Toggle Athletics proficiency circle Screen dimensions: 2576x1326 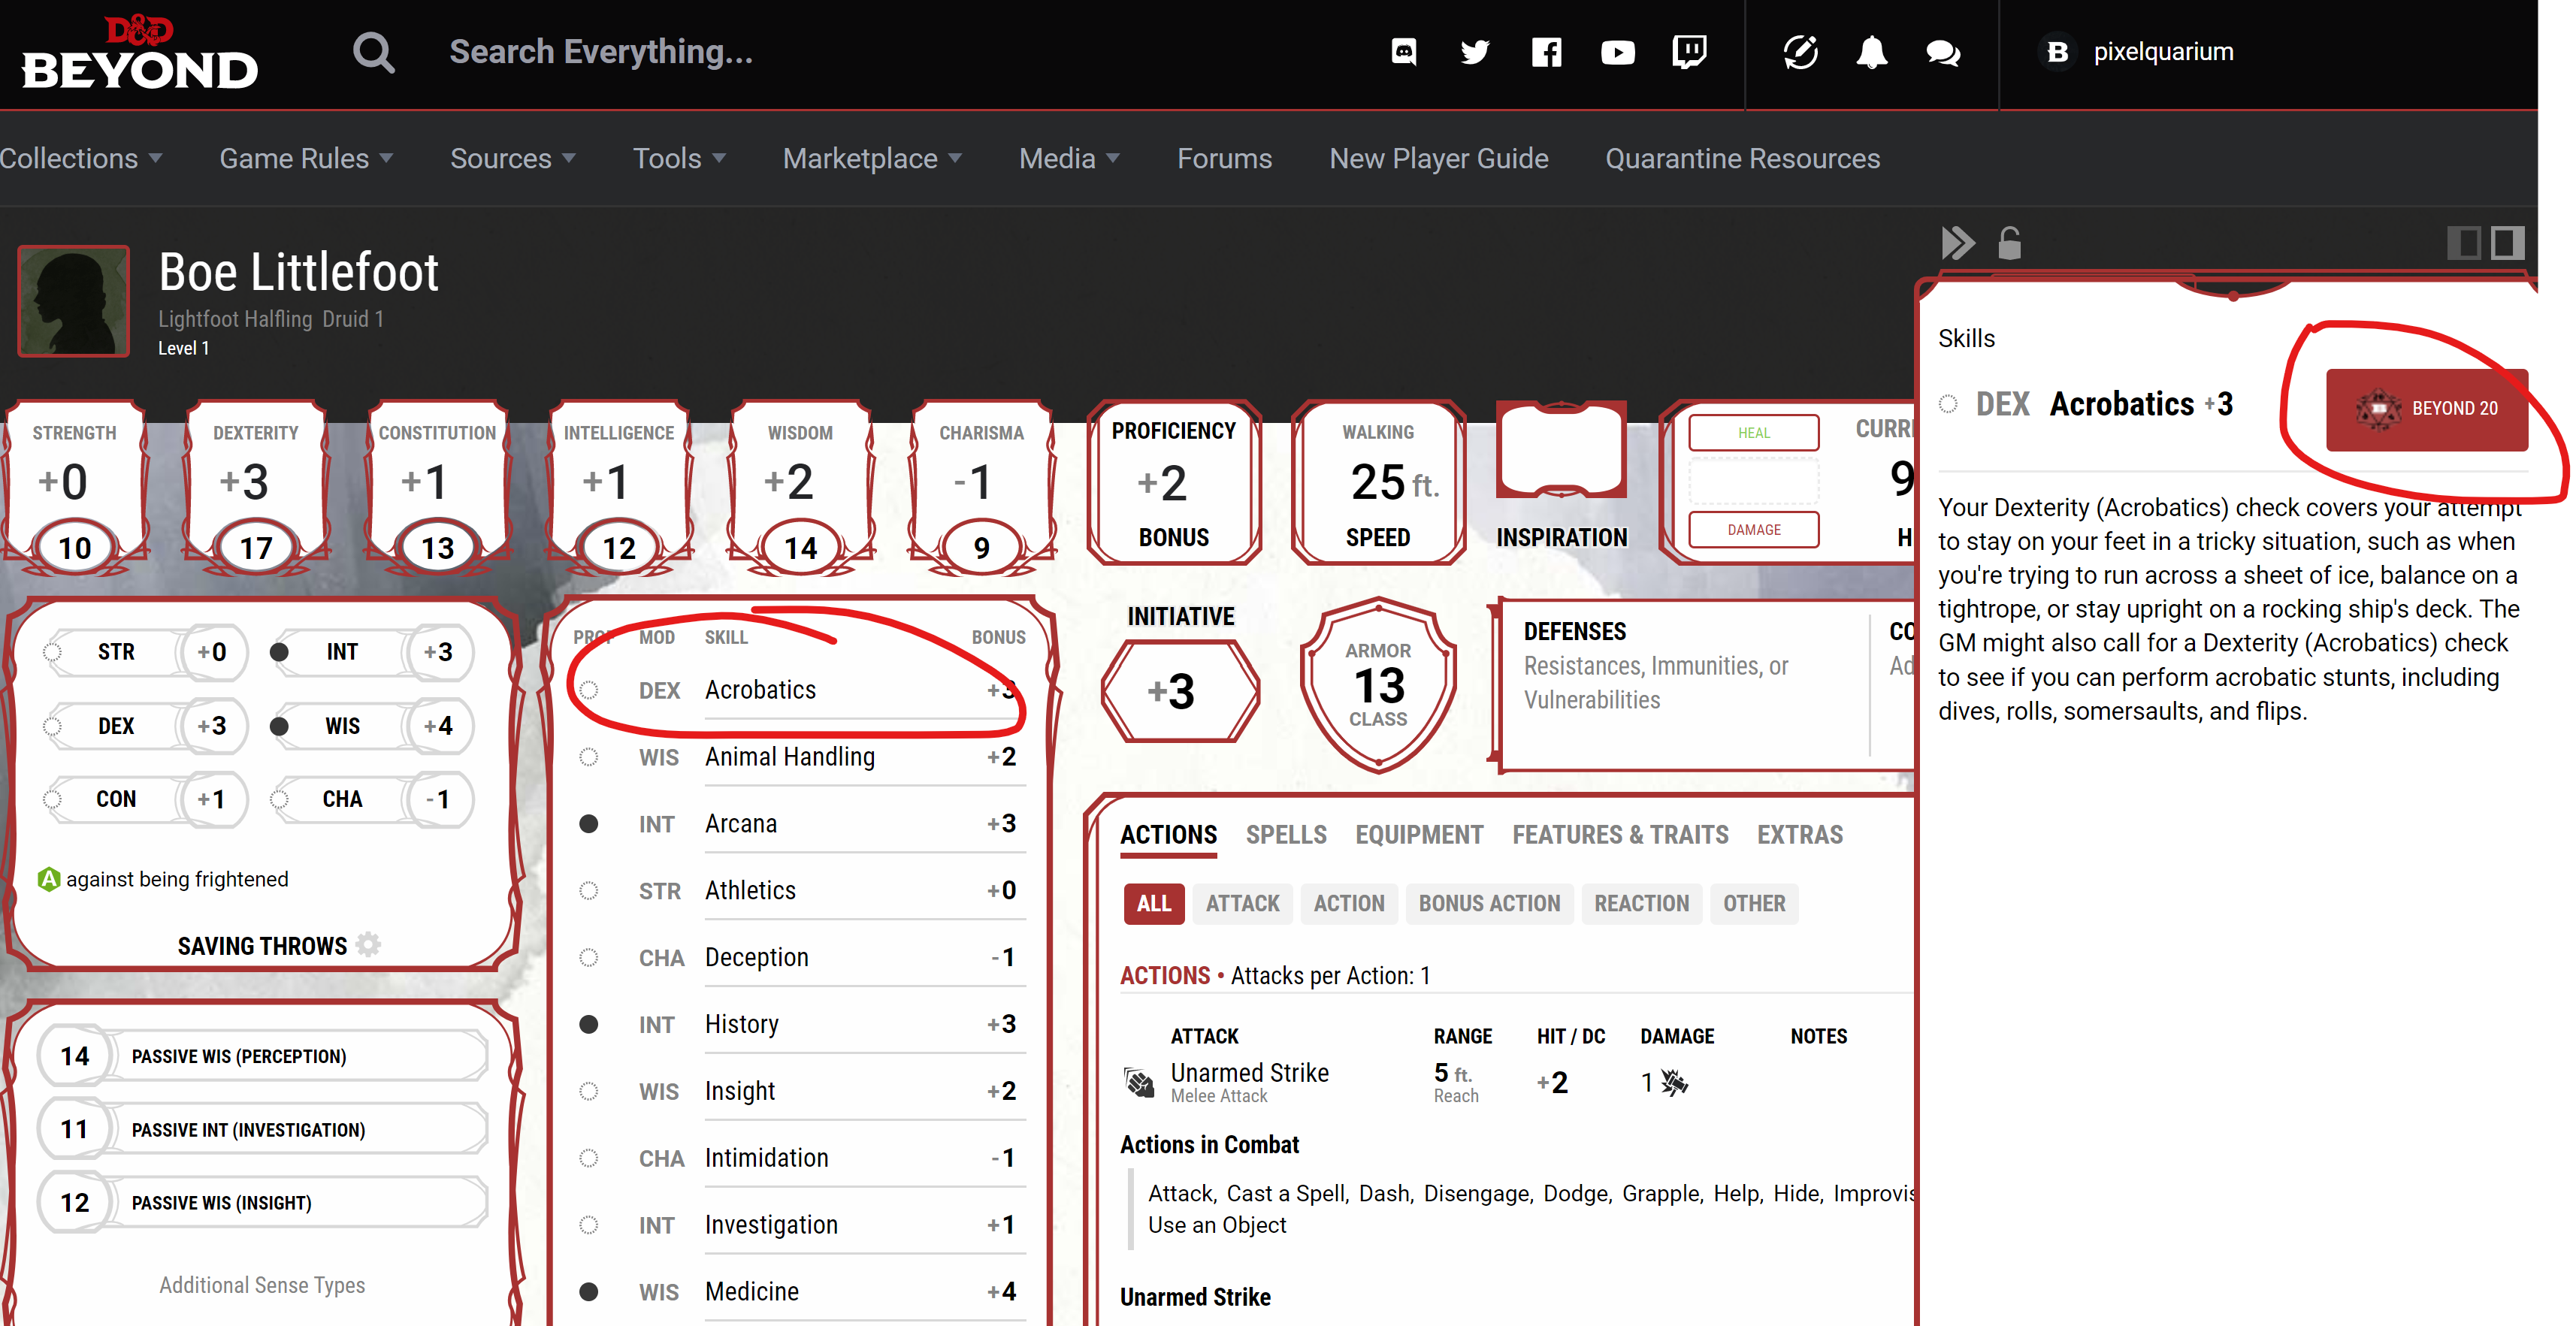589,891
